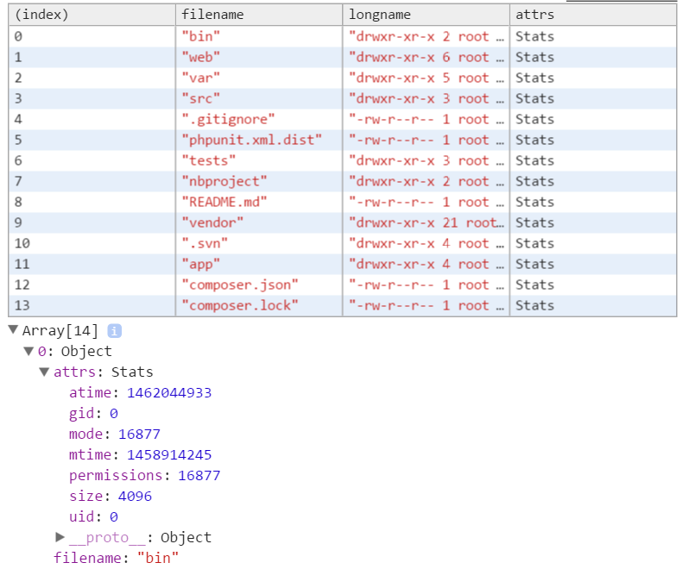The height and width of the screenshot is (569, 683).
Task: Sort table by filename column header
Action: pyautogui.click(x=259, y=15)
